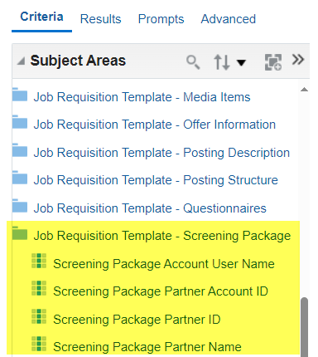The height and width of the screenshot is (357, 318).
Task: Select Screening Package Partner Account ID
Action: (161, 291)
